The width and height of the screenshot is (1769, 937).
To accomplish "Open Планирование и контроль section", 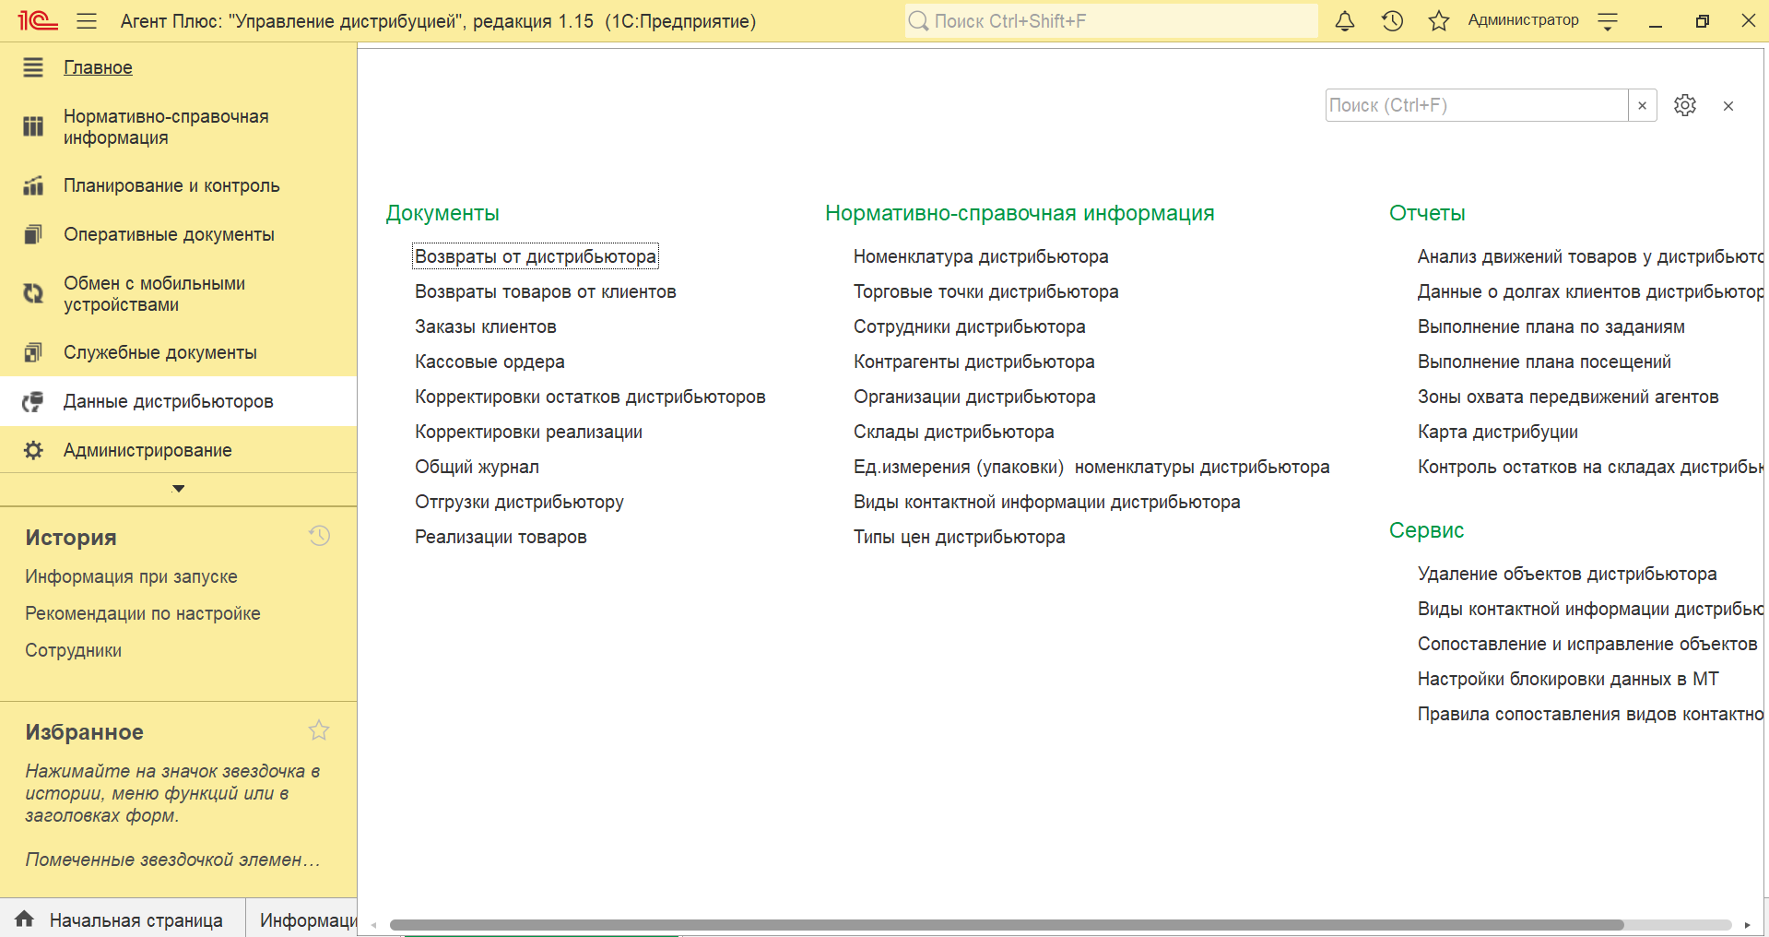I will click(171, 185).
